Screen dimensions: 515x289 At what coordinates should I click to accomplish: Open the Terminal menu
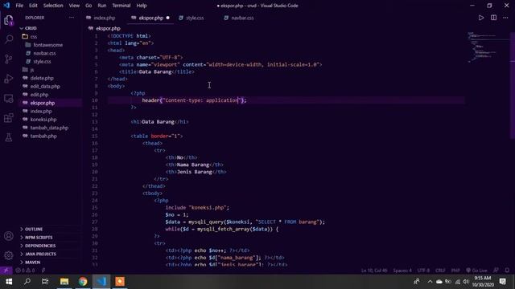[122, 6]
